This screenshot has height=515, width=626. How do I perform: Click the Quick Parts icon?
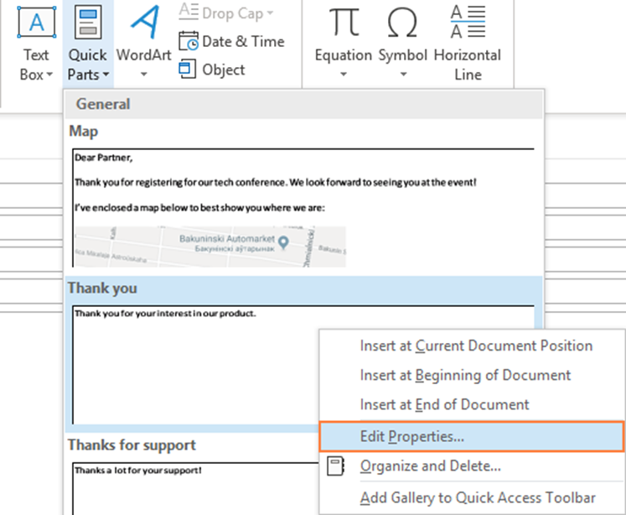[88, 23]
